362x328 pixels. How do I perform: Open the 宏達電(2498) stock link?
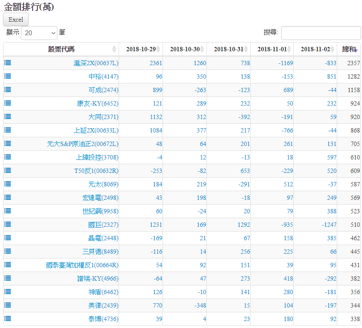click(100, 198)
